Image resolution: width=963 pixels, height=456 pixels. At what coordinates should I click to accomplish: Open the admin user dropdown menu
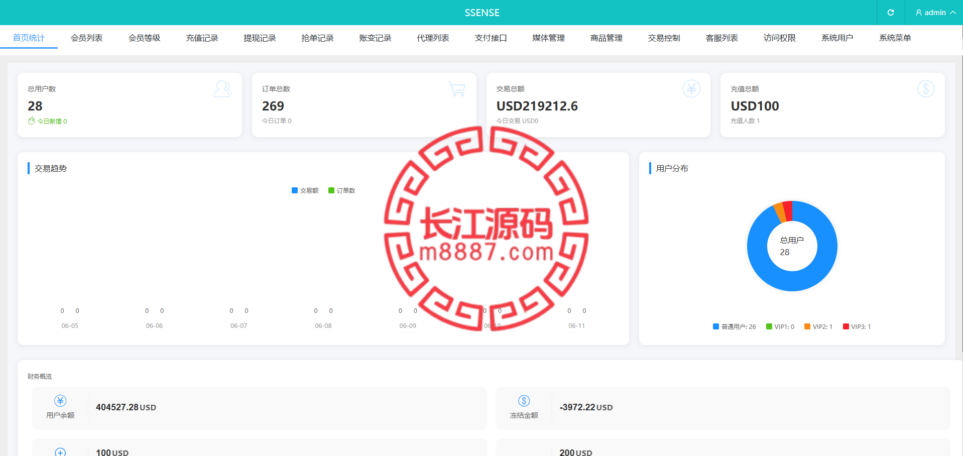click(935, 13)
